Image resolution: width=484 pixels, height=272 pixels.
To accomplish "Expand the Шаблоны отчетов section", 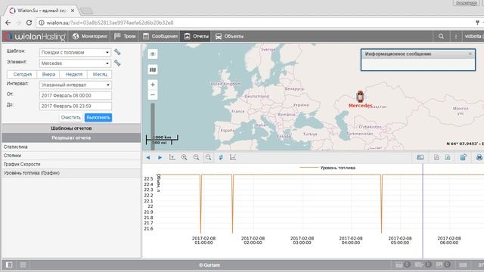I will [71, 128].
